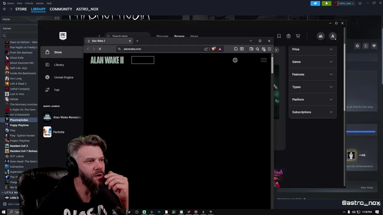Image resolution: width=383 pixels, height=215 pixels.
Task: Click Epic carousel next arrow
Action: tap(276, 50)
